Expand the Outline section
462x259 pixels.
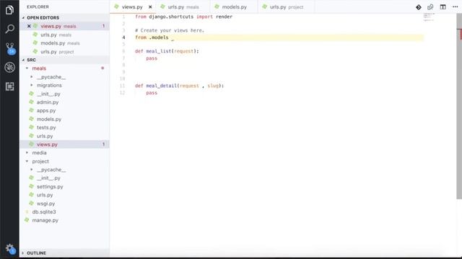coord(36,253)
